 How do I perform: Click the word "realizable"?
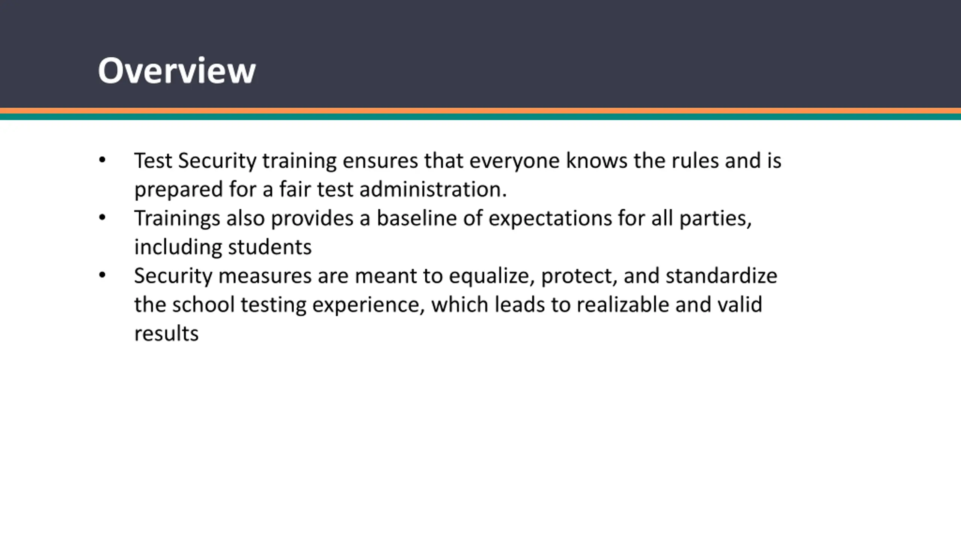tap(623, 304)
